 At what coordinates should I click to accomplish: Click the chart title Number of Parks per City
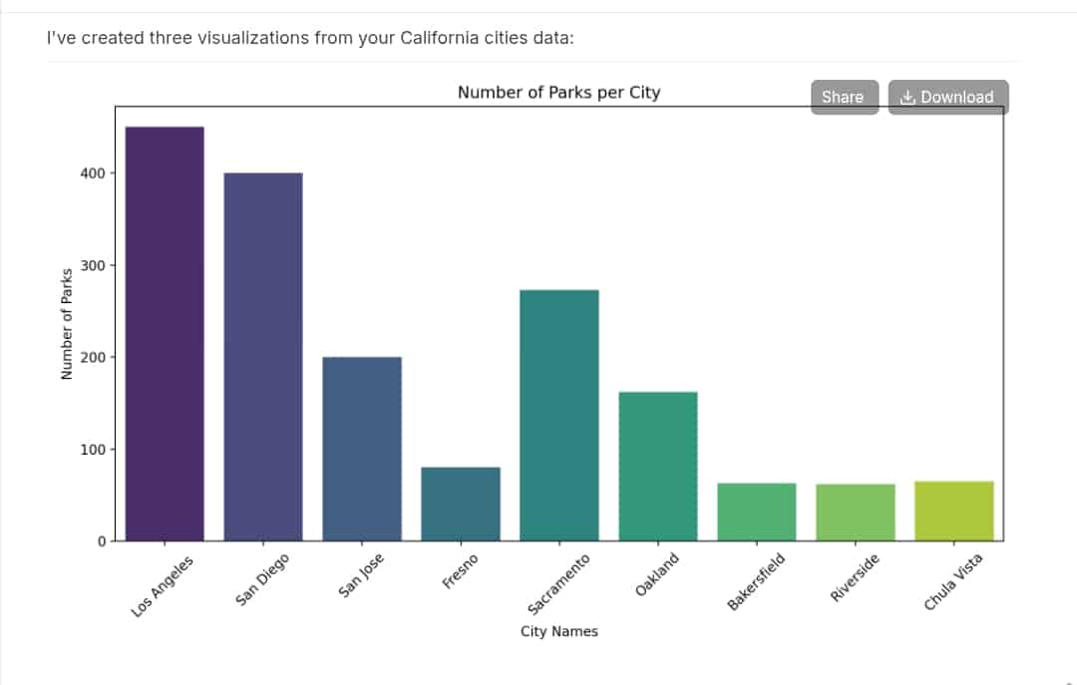559,92
